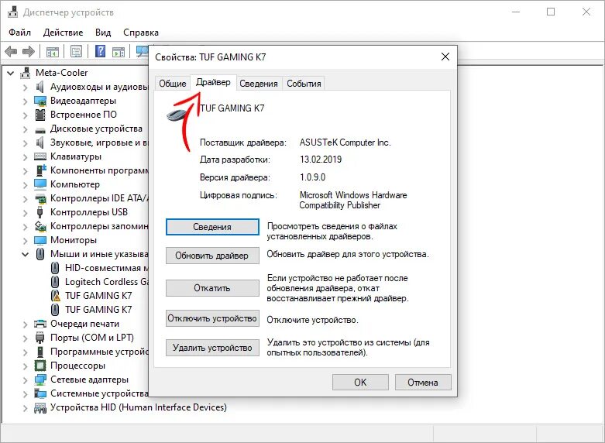Screen dimensions: 605x443
Task: Open the События tab
Action: pos(304,84)
